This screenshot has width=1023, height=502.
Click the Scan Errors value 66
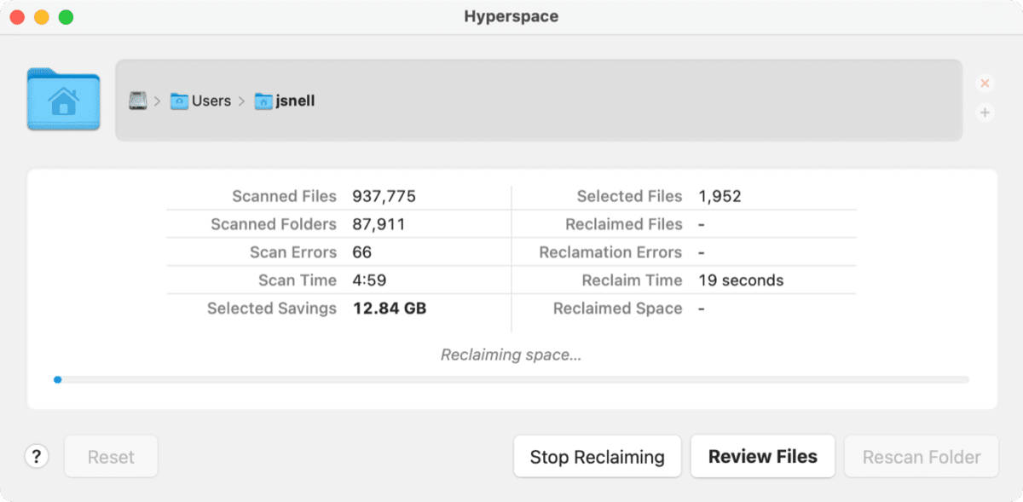[362, 253]
